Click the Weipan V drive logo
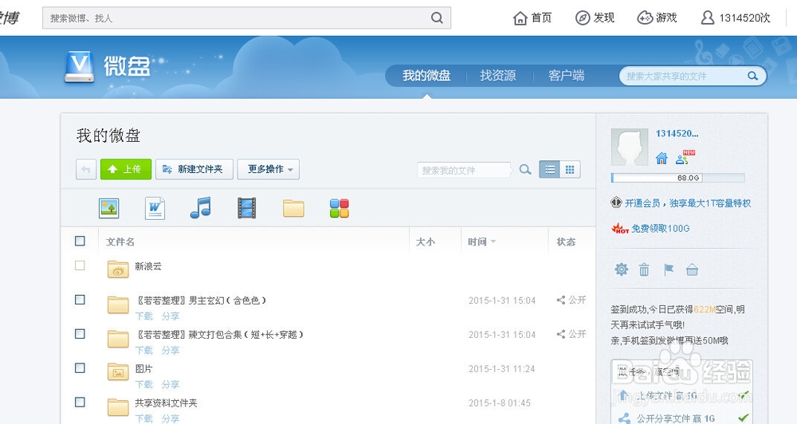Screen dimensions: 797x424 click(79, 67)
